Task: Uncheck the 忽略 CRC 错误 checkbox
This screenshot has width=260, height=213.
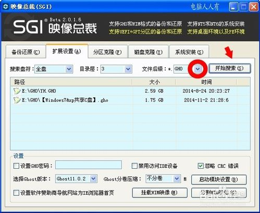Action: pos(201,166)
